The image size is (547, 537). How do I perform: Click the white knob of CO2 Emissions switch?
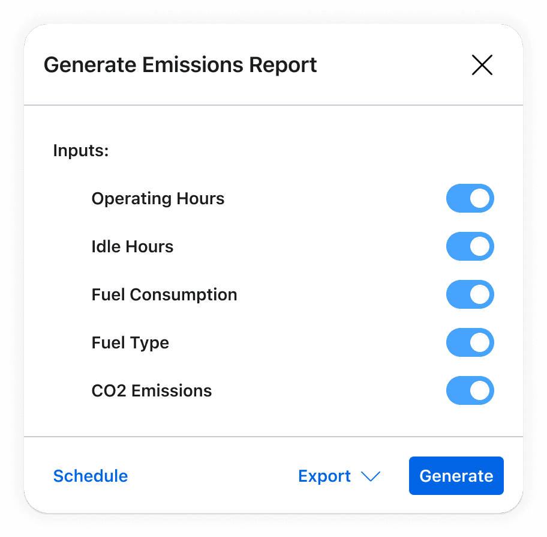pos(480,390)
